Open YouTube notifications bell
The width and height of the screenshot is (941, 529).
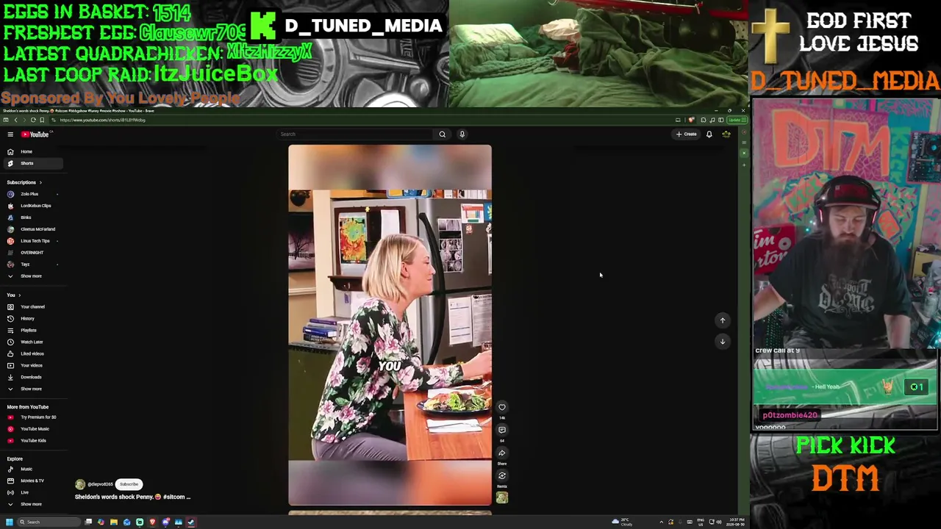tap(709, 134)
